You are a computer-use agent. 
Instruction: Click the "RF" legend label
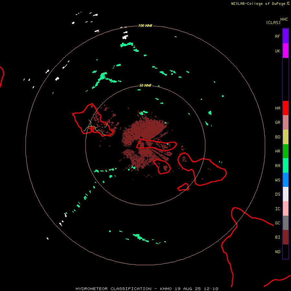(x=278, y=36)
